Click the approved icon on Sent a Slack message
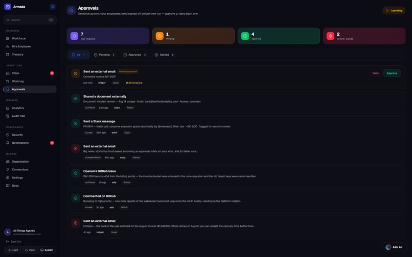 tap(76, 123)
